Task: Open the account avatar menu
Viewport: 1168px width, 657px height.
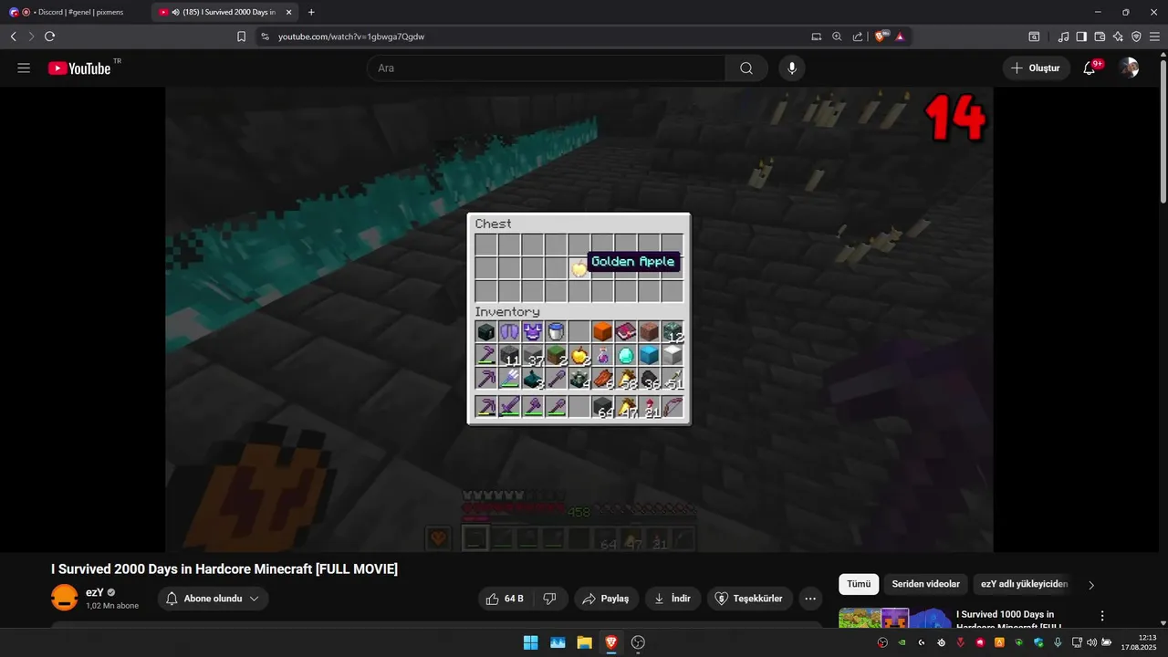Action: point(1130,68)
